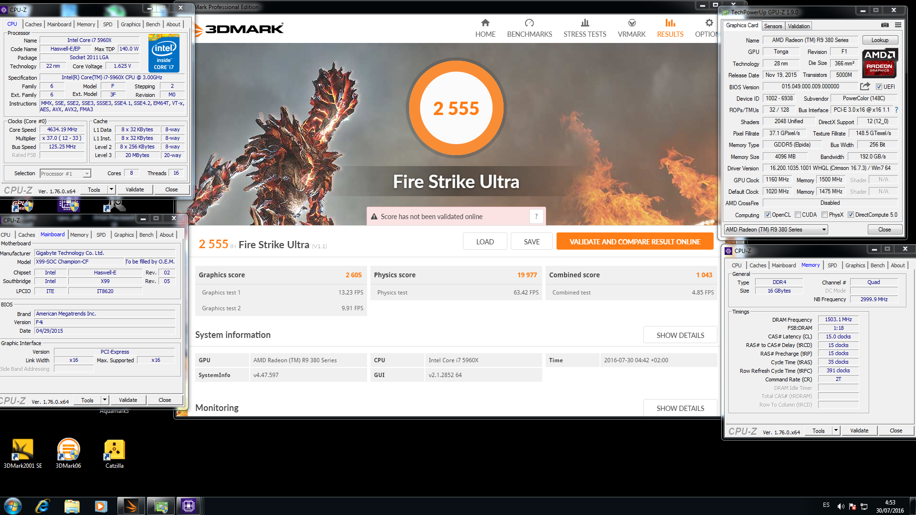Click the bus interface question mark in GPU-Z
916x515 pixels.
896,110
